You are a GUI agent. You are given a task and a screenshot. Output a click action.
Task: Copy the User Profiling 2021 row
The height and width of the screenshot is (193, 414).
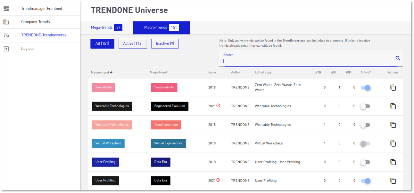[393, 181]
